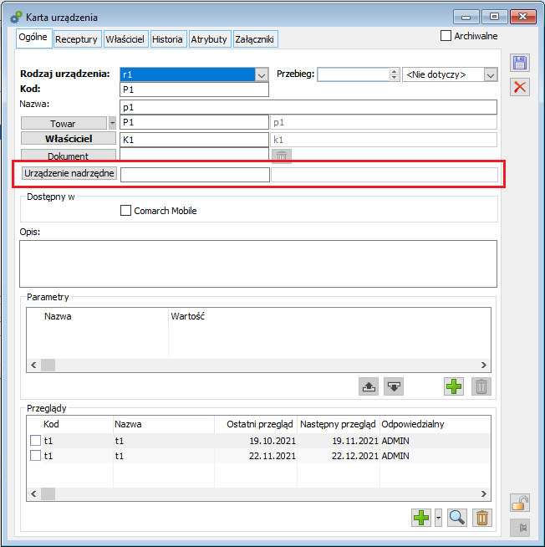The width and height of the screenshot is (545, 547).
Task: Click the Dokument button
Action: 69,156
